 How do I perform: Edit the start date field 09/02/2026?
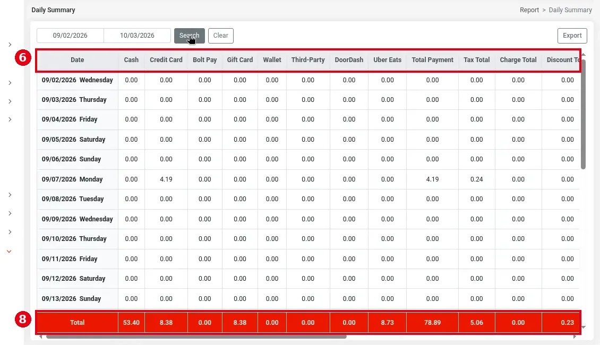(70, 36)
